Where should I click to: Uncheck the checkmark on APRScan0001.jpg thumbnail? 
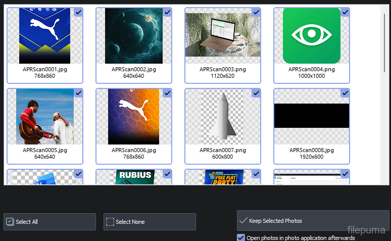(78, 12)
